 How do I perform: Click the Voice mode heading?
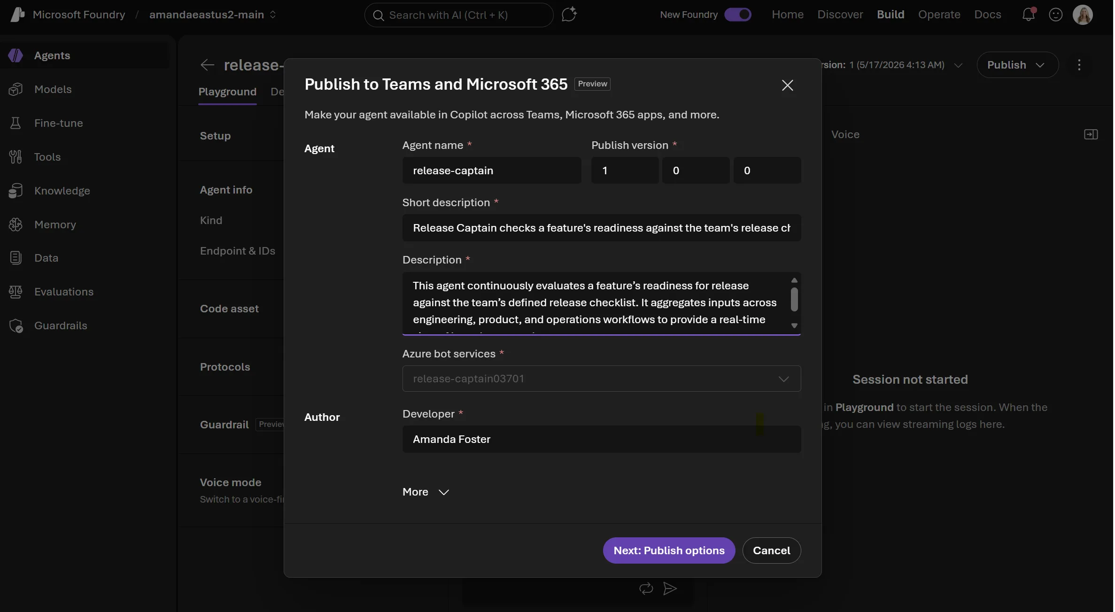(231, 482)
